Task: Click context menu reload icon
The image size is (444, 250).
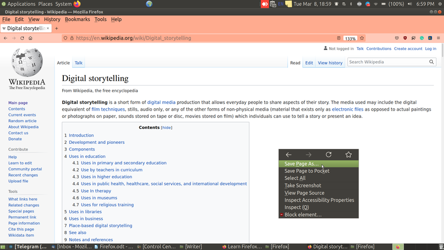Action: pyautogui.click(x=329, y=154)
